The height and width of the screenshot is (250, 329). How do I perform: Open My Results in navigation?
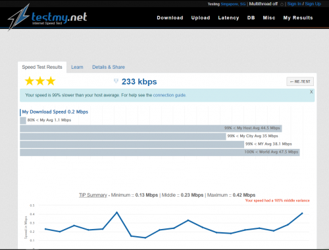298,18
